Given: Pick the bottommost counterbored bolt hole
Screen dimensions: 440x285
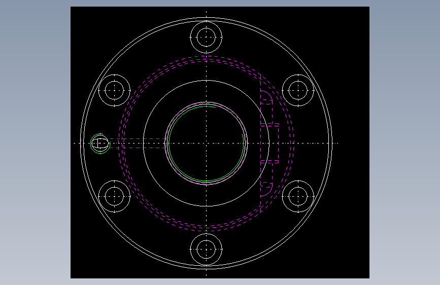Looking at the screenshot, I should point(206,249).
